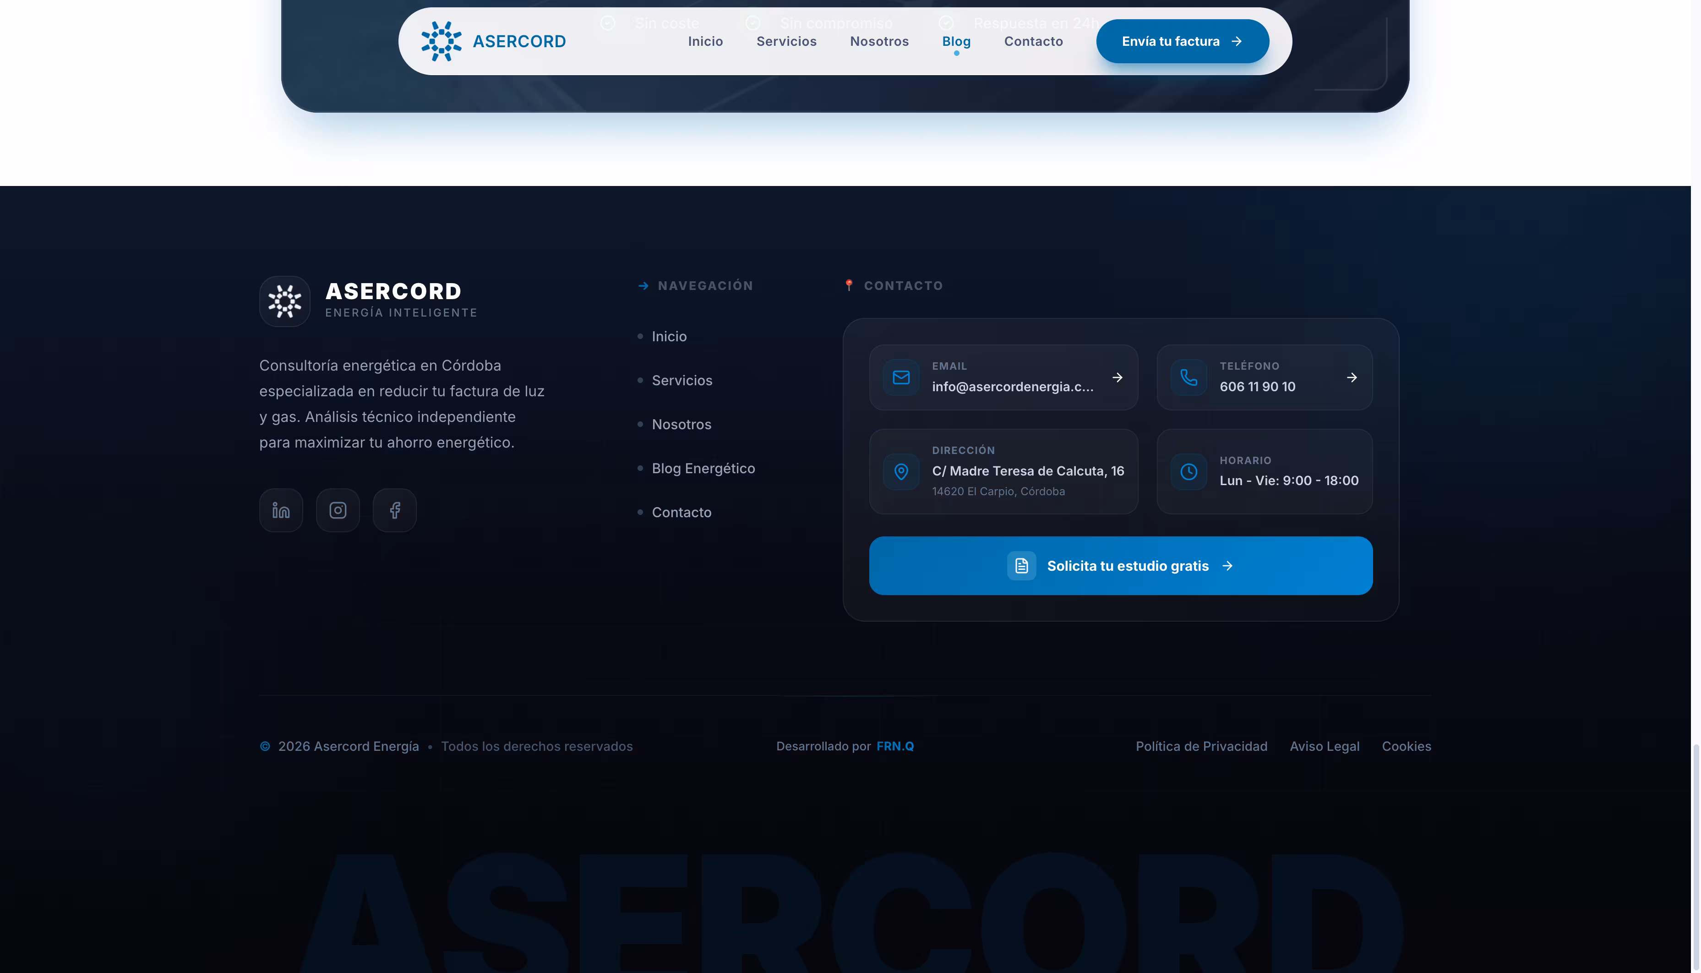This screenshot has height=973, width=1701.
Task: Follow the footer Servicios link
Action: coord(681,380)
